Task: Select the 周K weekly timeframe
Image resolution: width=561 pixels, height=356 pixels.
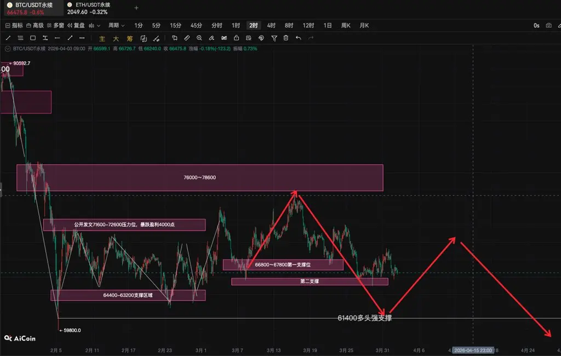Action: pos(346,25)
